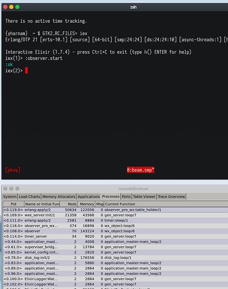
Task: Switch to the System tab
Action: 10,197
